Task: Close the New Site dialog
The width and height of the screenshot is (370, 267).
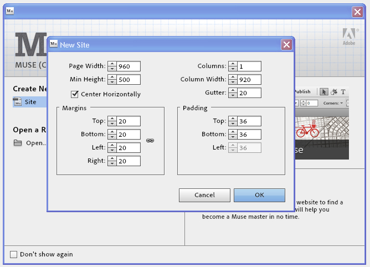Action: coord(286,45)
